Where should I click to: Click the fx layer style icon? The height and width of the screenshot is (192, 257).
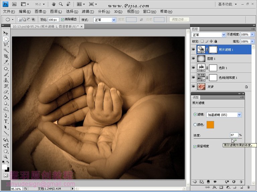pyautogui.click(x=214, y=188)
